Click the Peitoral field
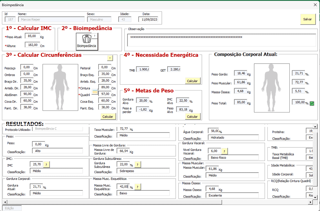 point(105,67)
